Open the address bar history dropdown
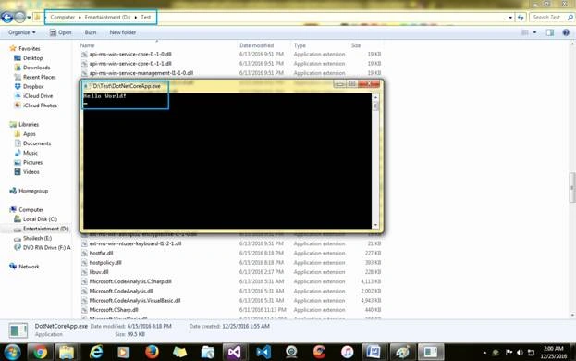The width and height of the screenshot is (576, 361). (x=510, y=18)
